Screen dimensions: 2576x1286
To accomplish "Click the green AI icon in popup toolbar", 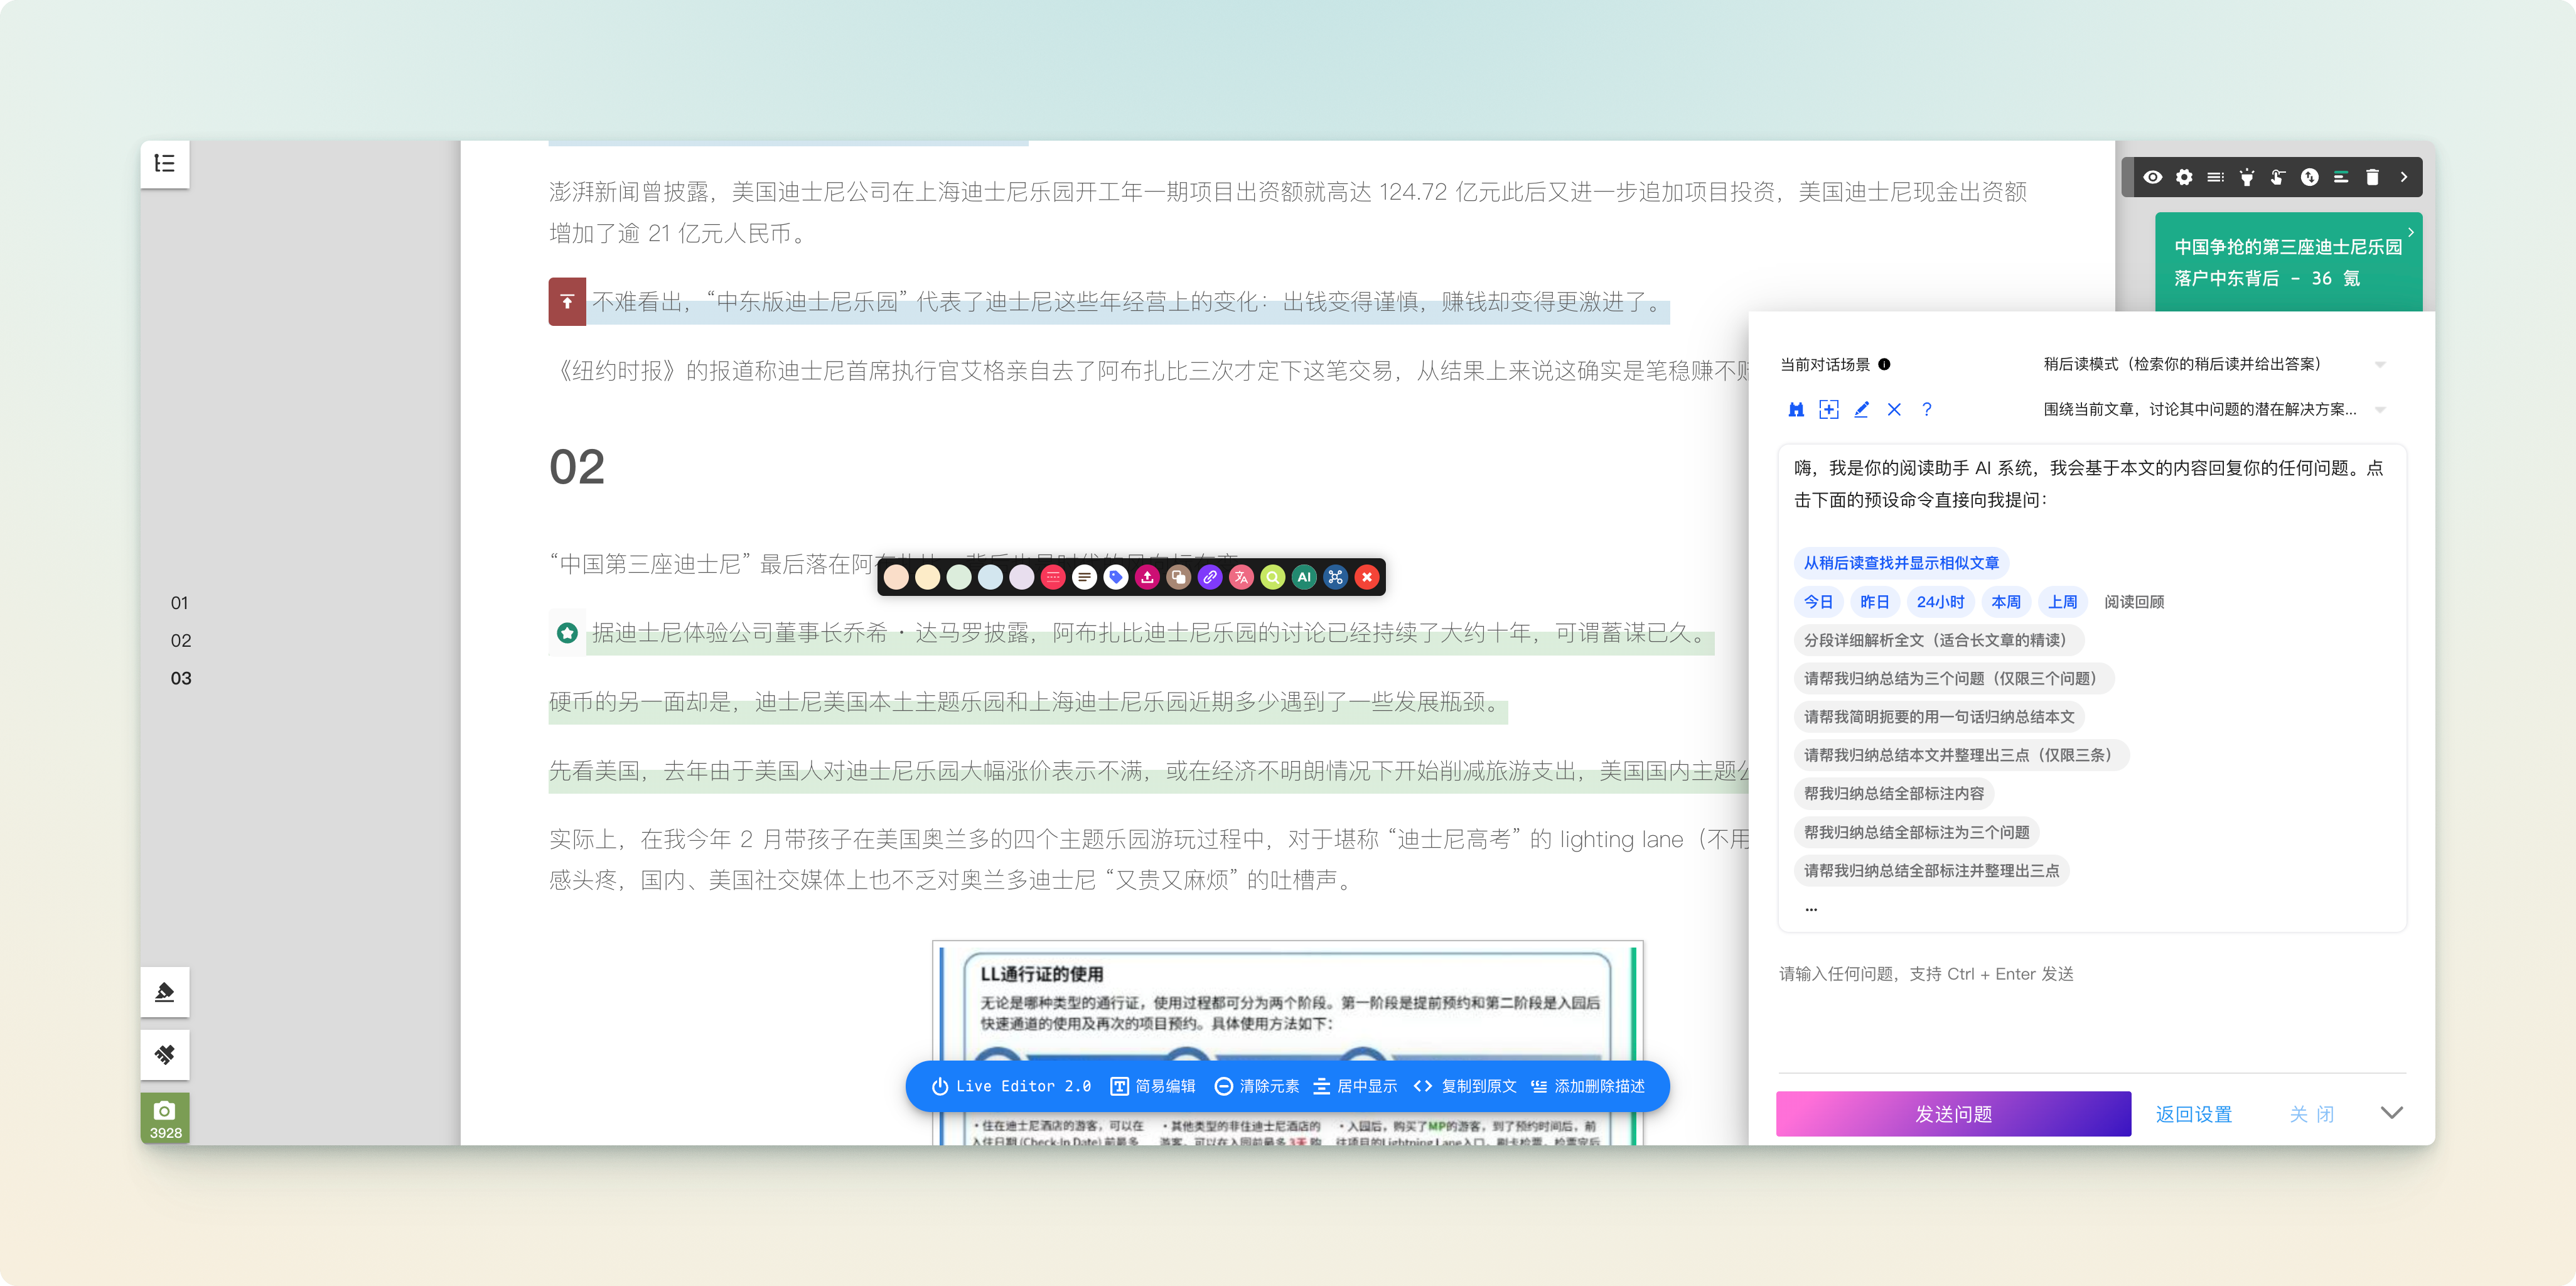I will point(1304,576).
